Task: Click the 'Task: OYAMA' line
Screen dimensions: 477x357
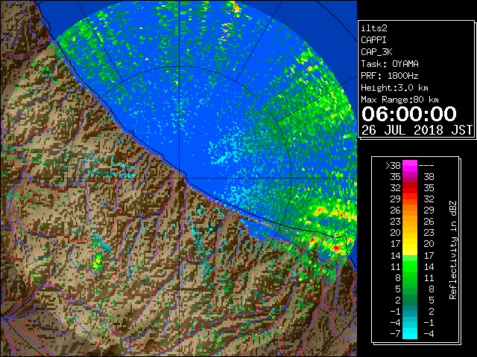Action: [390, 64]
